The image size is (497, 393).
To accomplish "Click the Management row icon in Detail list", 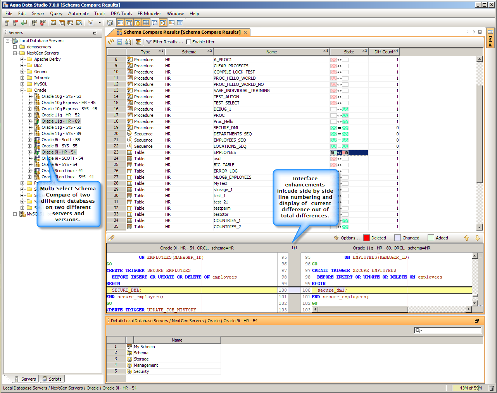I will point(129,365).
